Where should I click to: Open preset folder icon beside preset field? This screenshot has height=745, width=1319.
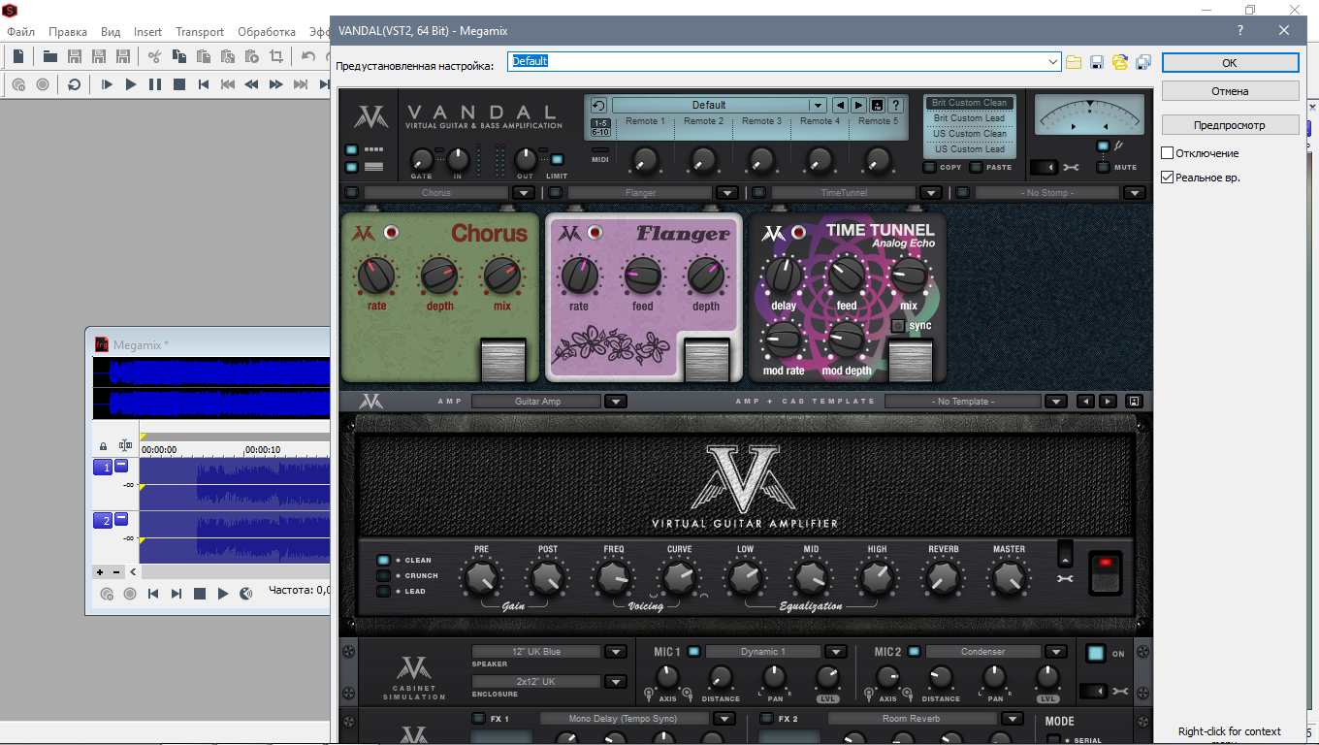1074,62
